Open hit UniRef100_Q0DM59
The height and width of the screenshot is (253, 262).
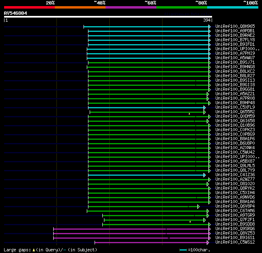pos(235,116)
